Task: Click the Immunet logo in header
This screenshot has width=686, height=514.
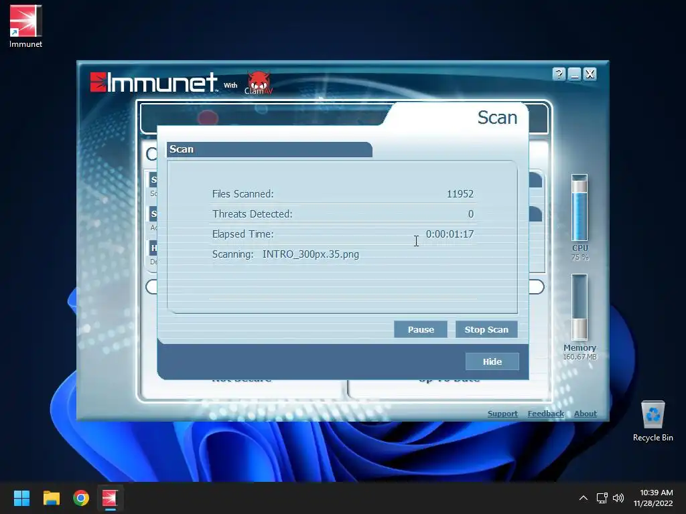Action: click(153, 82)
